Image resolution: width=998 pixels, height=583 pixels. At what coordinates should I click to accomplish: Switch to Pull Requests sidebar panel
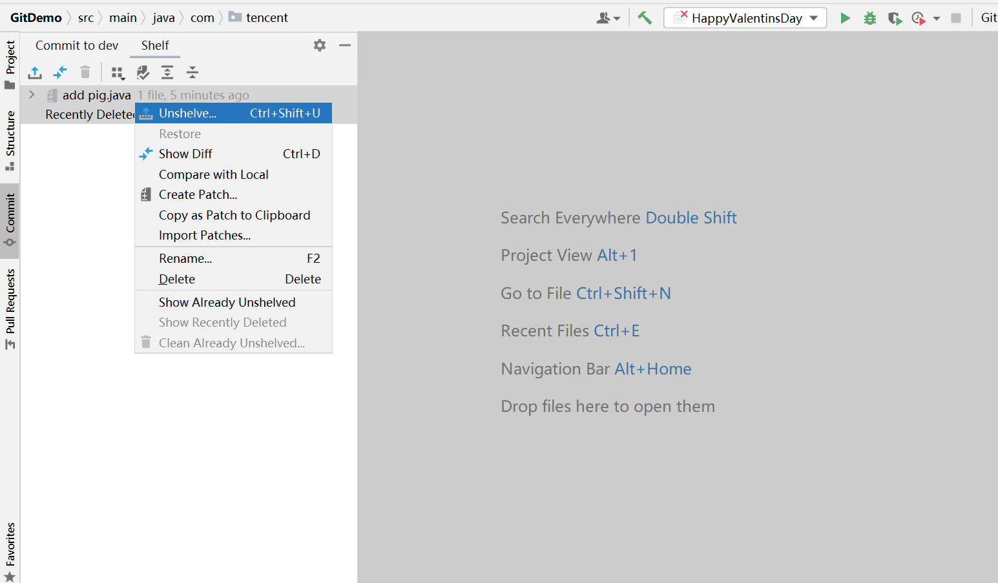[x=10, y=303]
